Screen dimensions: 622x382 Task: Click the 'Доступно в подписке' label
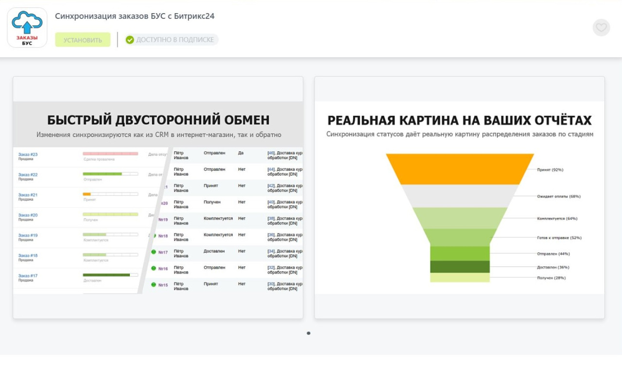175,40
